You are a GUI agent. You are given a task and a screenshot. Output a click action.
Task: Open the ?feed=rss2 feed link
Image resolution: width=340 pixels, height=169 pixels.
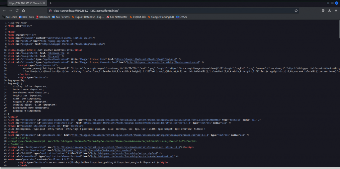tap(146, 59)
